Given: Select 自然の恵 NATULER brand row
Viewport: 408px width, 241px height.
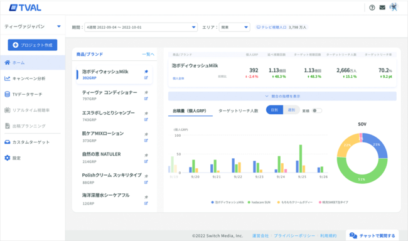Looking at the screenshot, I should tap(114, 158).
